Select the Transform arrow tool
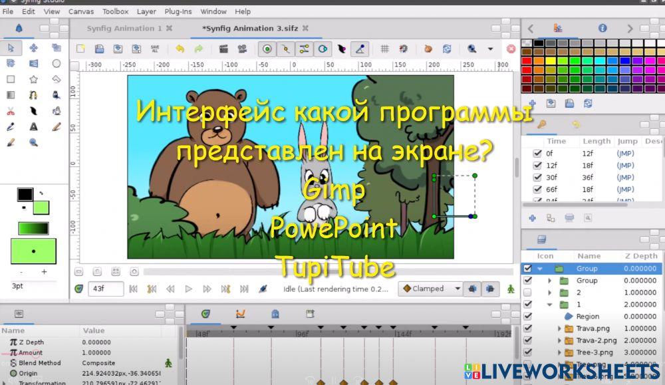The height and width of the screenshot is (385, 665). click(x=11, y=48)
